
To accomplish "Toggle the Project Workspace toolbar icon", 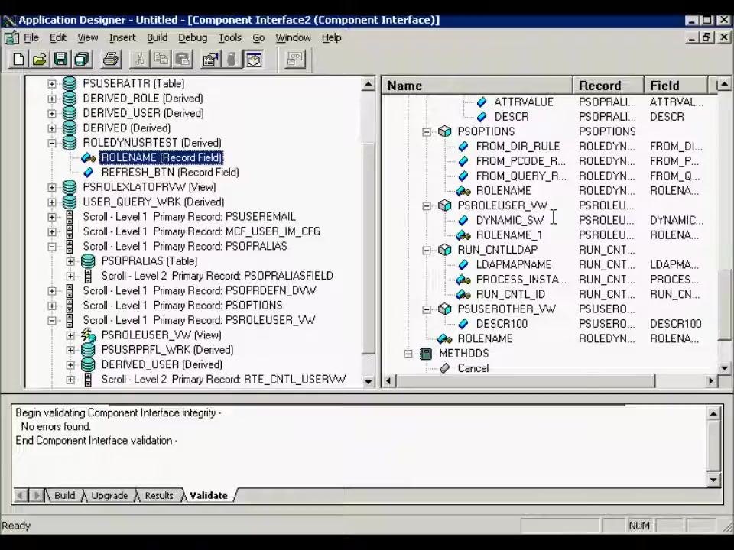I will pyautogui.click(x=253, y=60).
